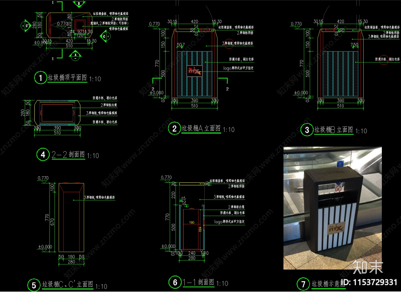Select the 507 label in elevation A

click(181, 45)
